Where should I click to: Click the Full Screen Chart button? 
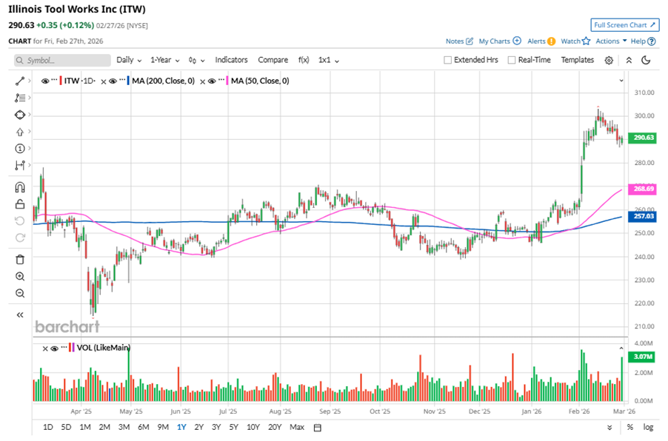(624, 25)
